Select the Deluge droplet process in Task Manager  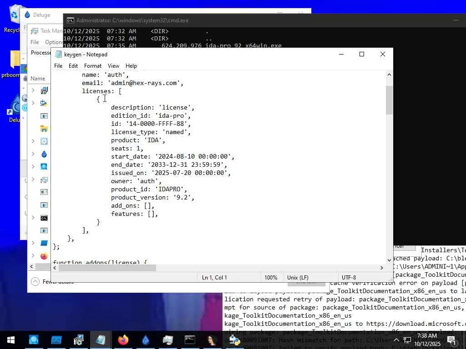point(44,154)
